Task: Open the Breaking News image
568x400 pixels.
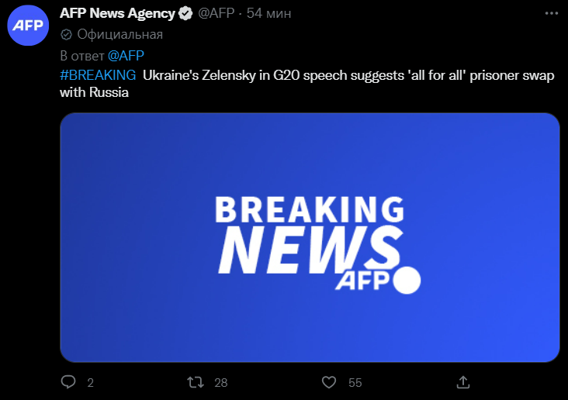Action: pos(310,237)
